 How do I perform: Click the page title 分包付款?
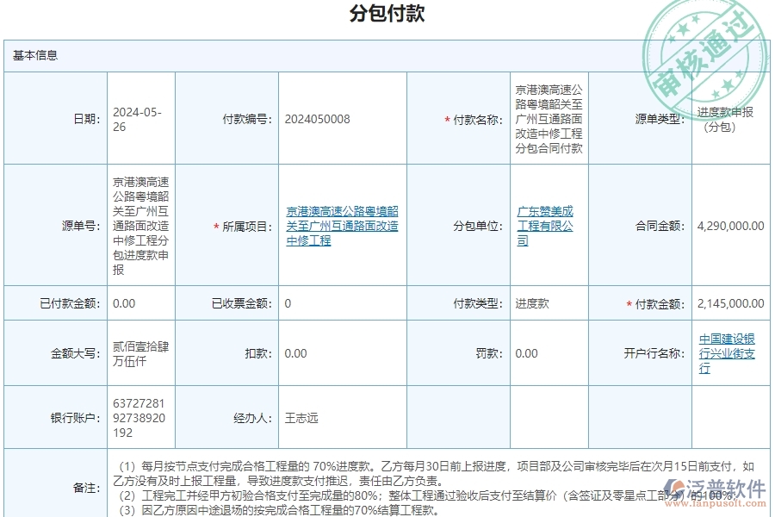pyautogui.click(x=387, y=14)
